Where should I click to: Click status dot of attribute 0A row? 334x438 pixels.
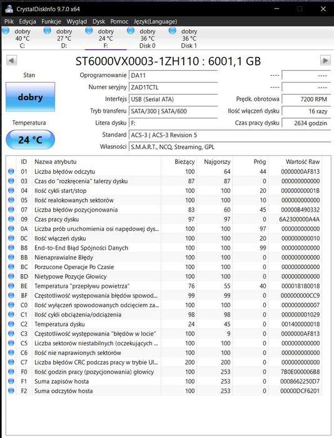pyautogui.click(x=11, y=229)
